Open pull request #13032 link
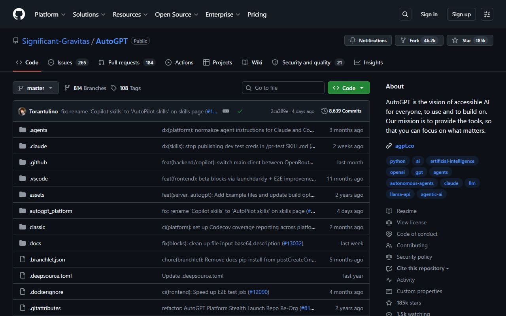The width and height of the screenshot is (506, 316). (x=293, y=243)
